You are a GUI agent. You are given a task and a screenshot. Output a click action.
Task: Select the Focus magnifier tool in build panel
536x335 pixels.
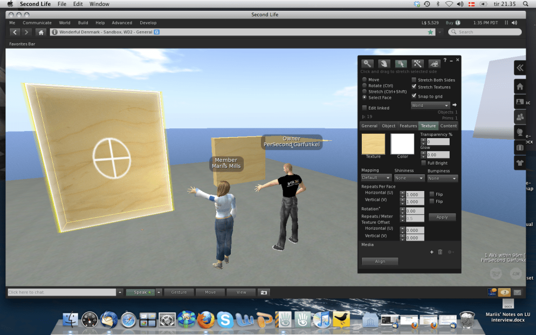tap(368, 64)
